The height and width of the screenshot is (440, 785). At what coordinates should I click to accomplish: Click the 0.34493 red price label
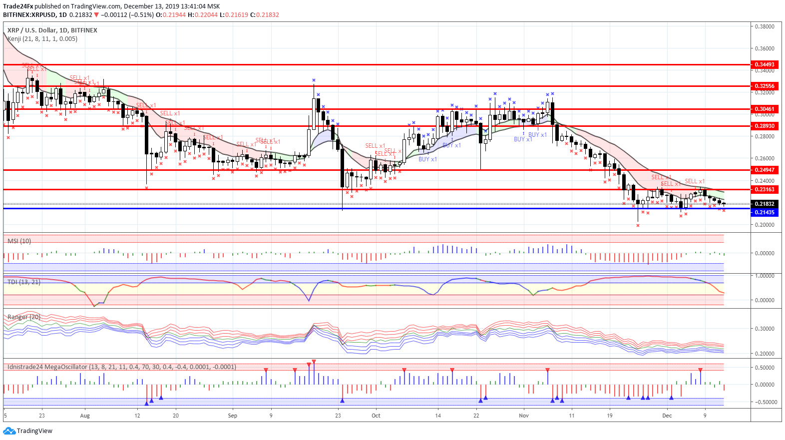pos(764,64)
